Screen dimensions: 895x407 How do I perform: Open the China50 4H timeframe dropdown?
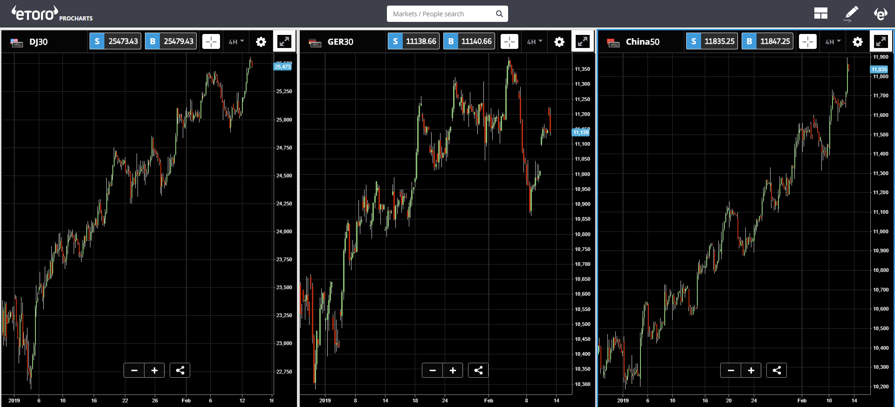pyautogui.click(x=833, y=42)
